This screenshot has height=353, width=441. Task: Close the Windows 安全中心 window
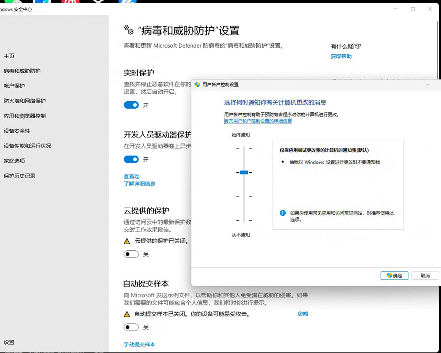(430, 9)
